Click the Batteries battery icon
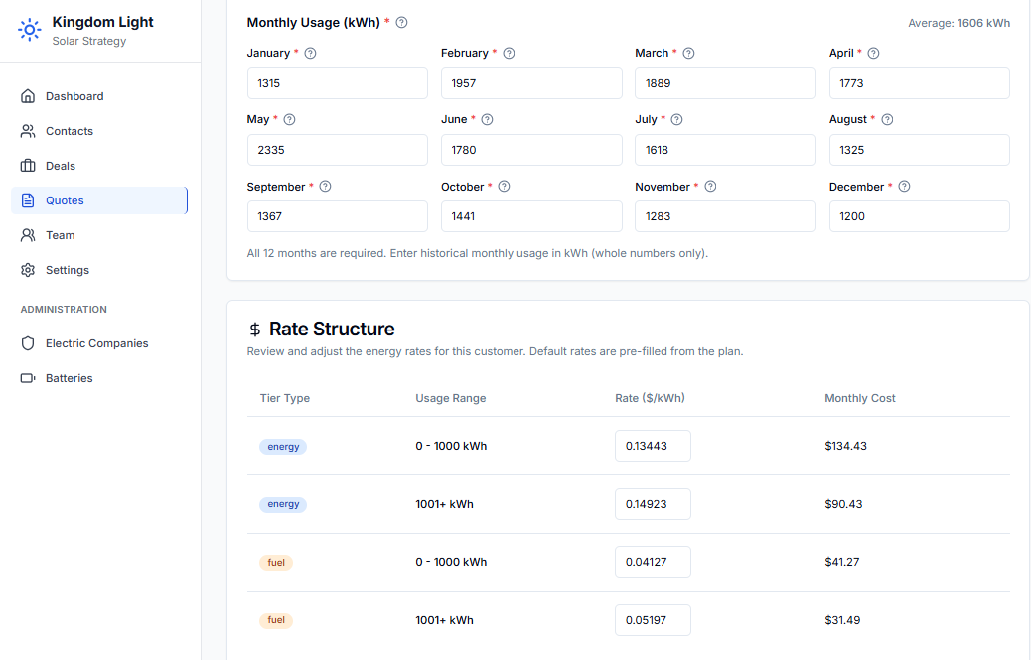The height and width of the screenshot is (660, 1032). coord(28,378)
